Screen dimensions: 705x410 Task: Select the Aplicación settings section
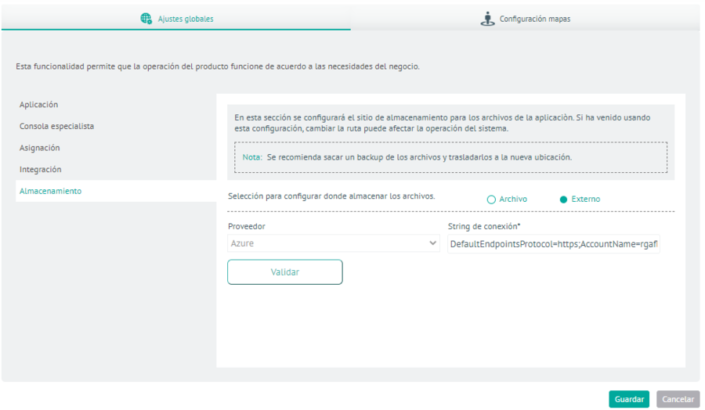click(38, 105)
